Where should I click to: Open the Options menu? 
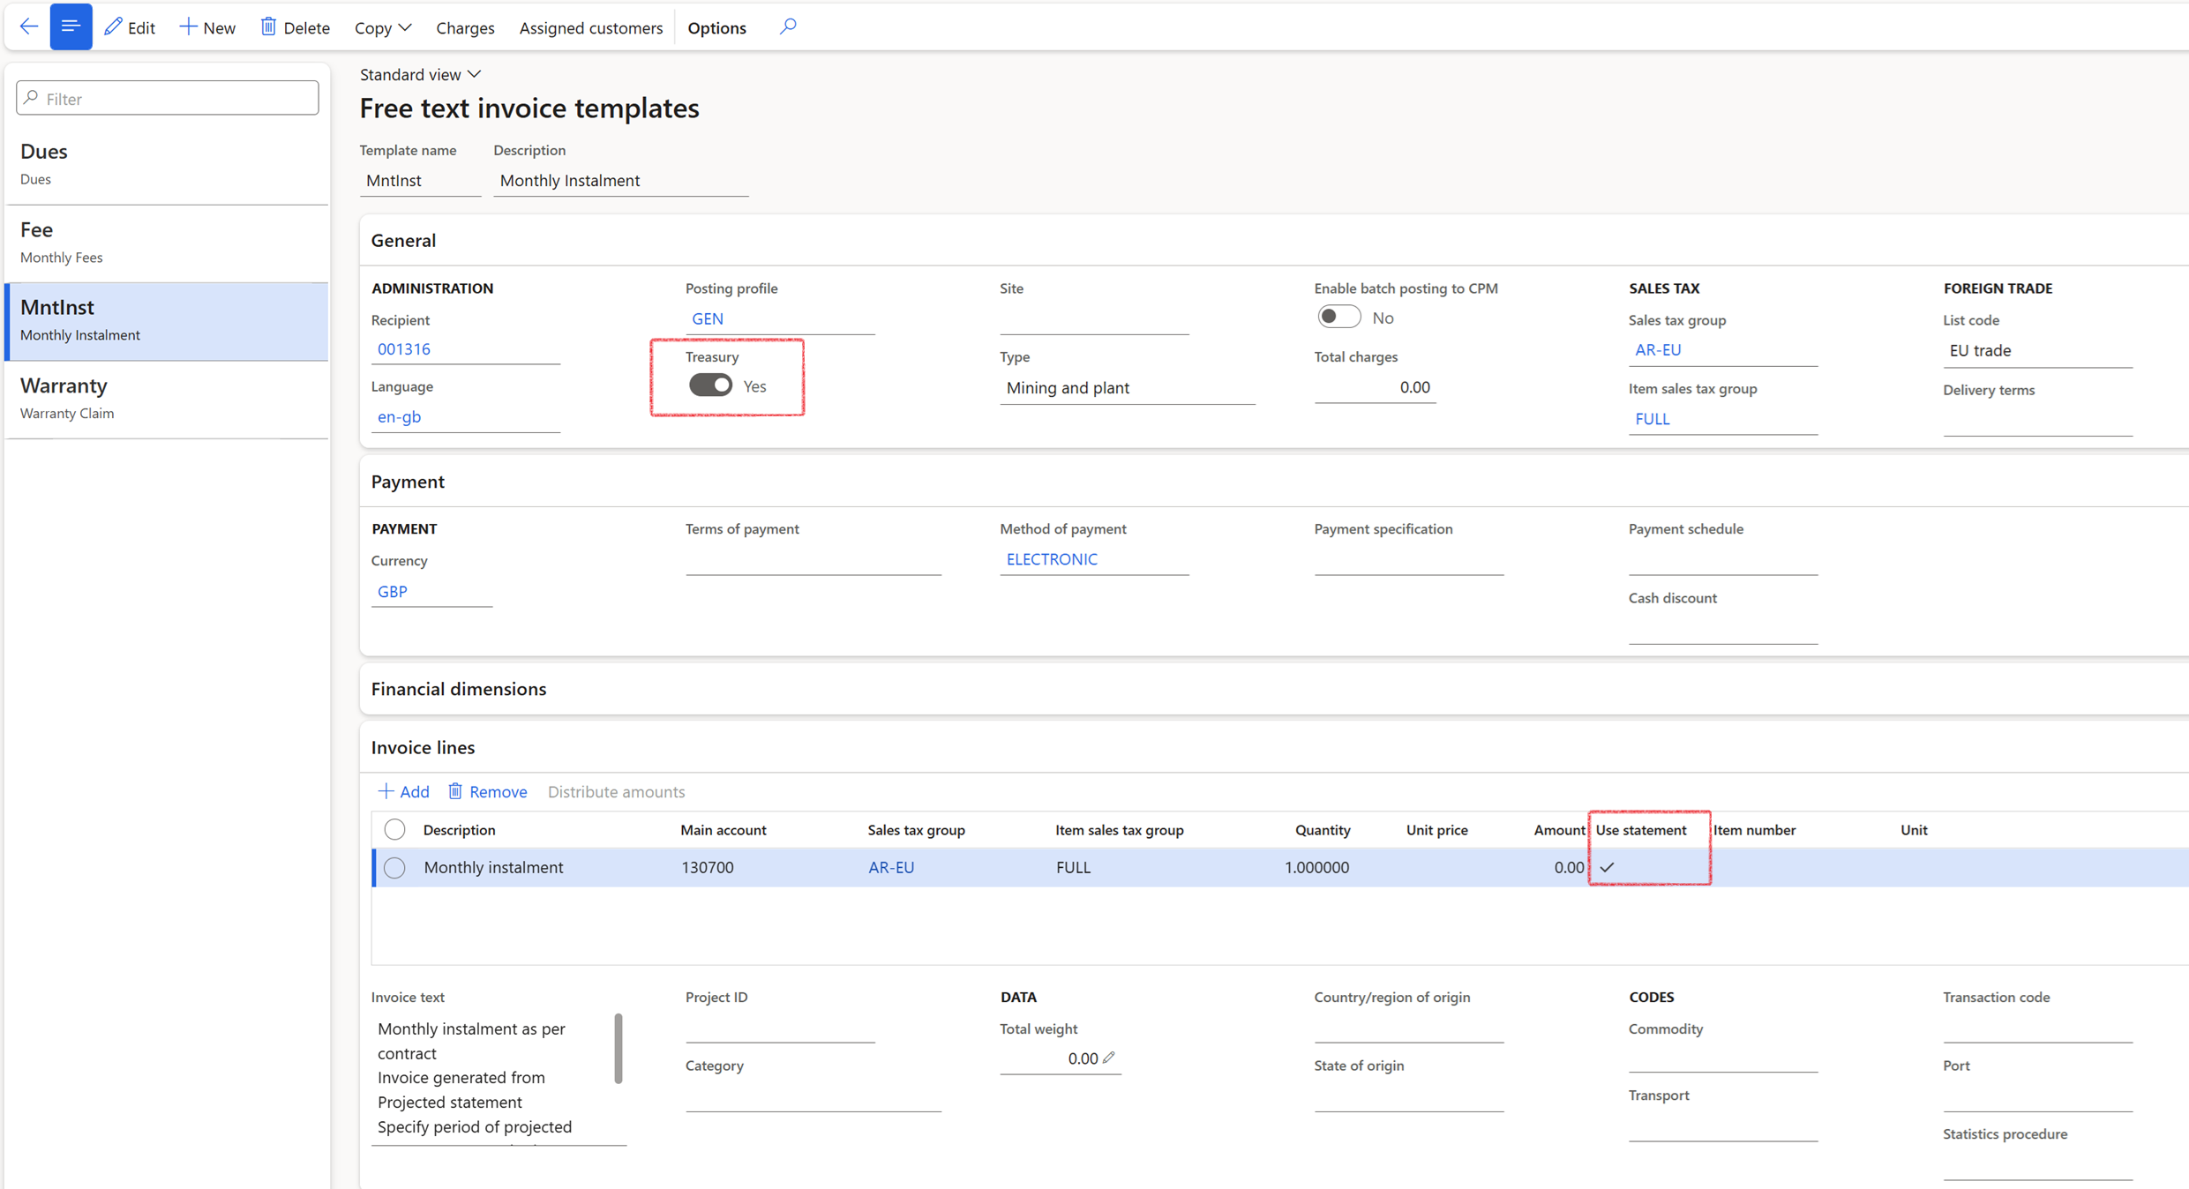tap(716, 27)
